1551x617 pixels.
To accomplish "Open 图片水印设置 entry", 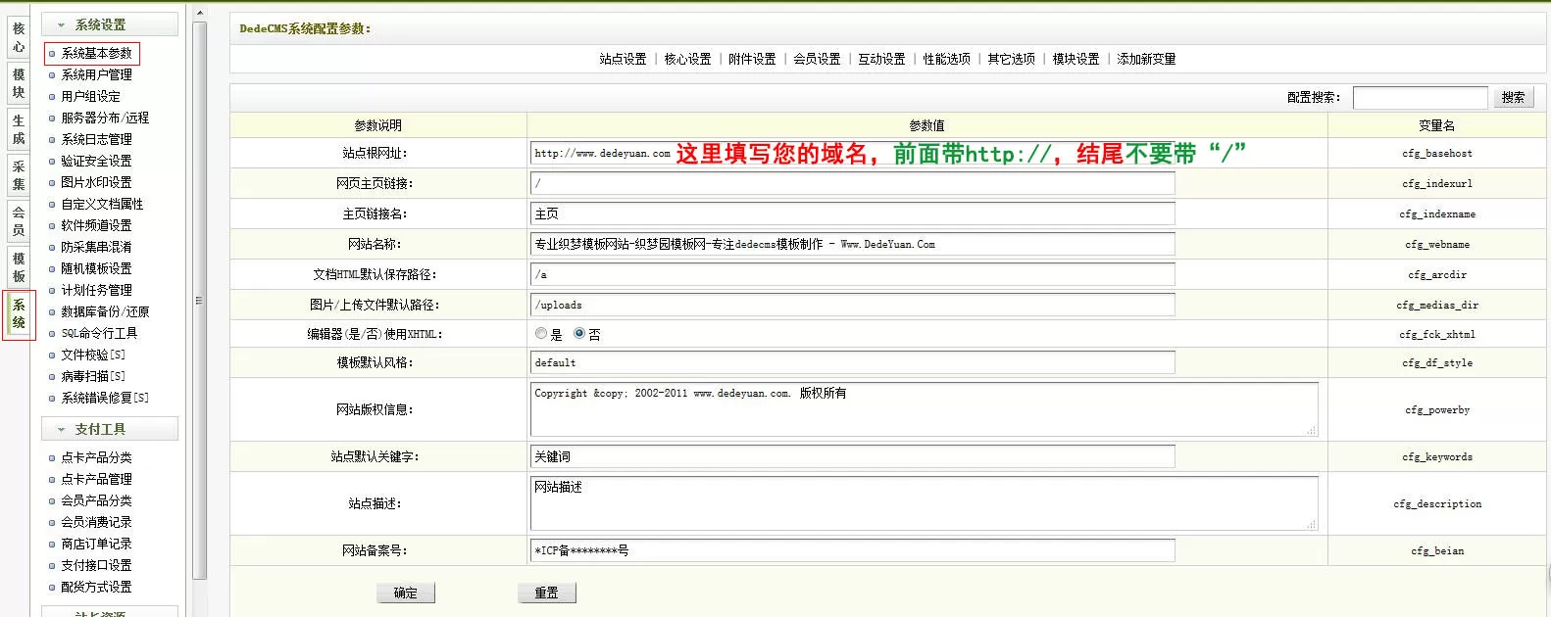I will pyautogui.click(x=96, y=182).
